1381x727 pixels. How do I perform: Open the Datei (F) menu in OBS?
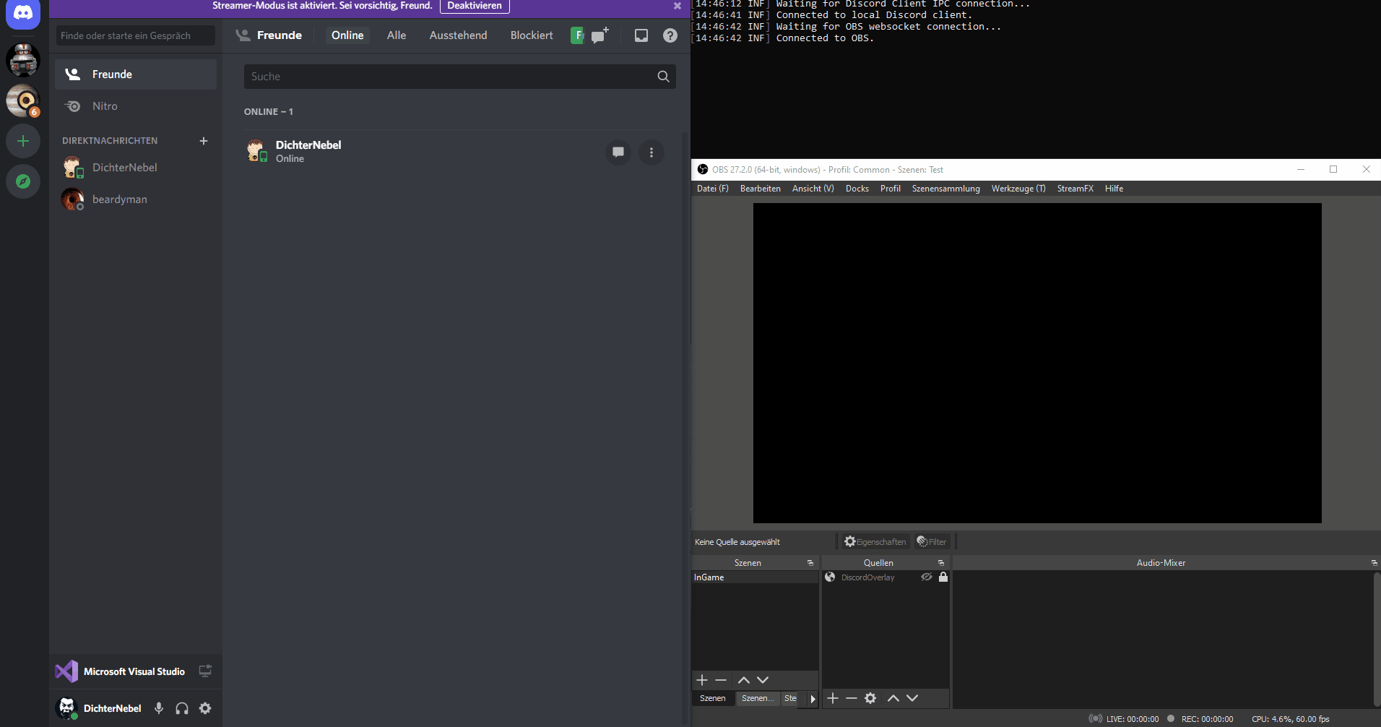[713, 189]
